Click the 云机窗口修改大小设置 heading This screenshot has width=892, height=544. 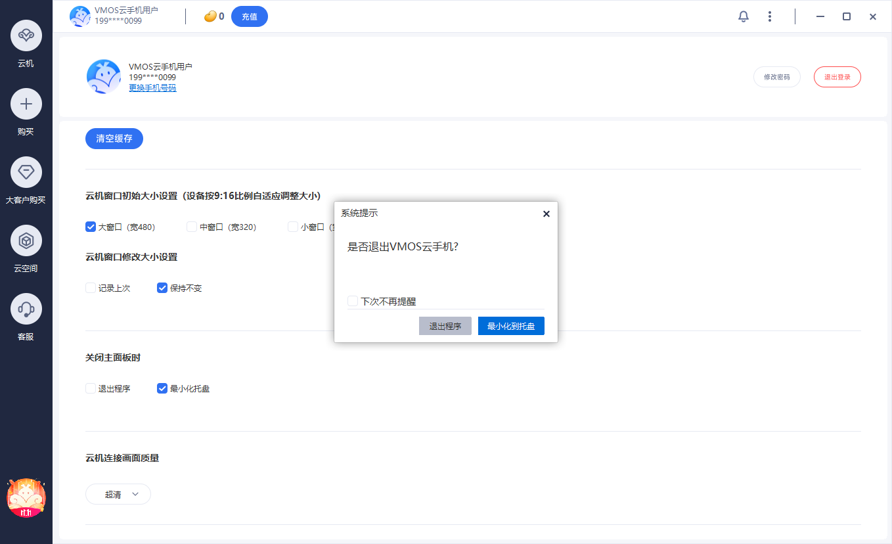coord(131,257)
